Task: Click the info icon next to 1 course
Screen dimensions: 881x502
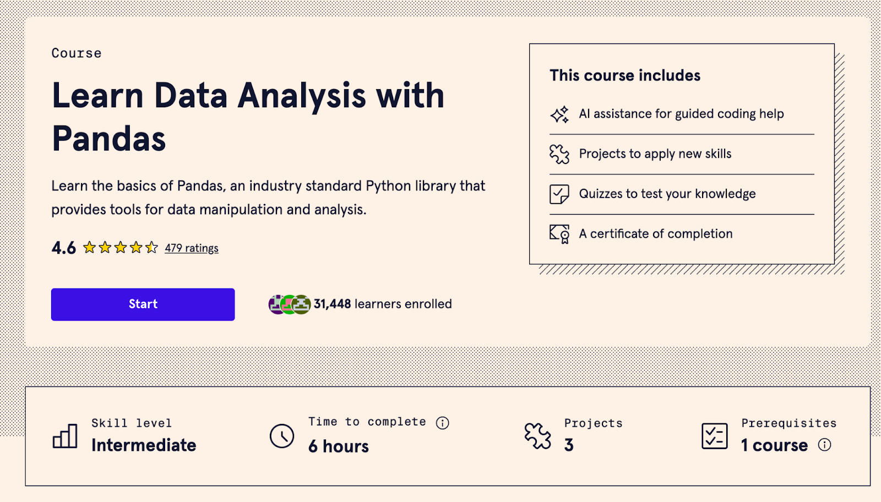Action: (824, 445)
